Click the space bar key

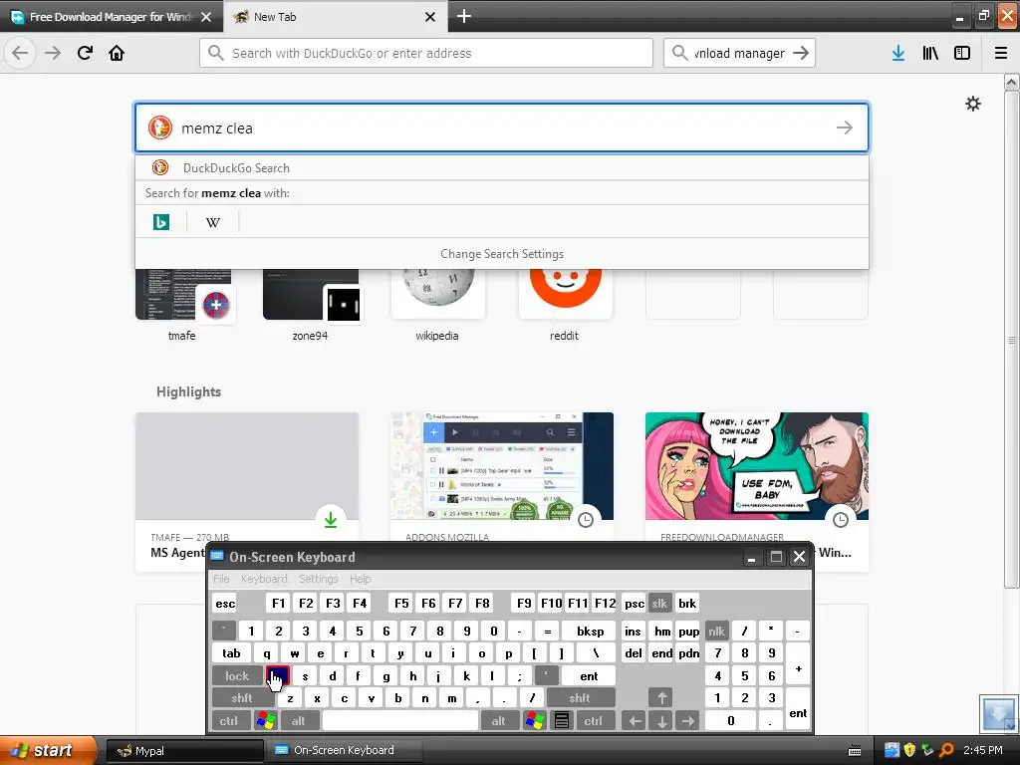(x=400, y=721)
